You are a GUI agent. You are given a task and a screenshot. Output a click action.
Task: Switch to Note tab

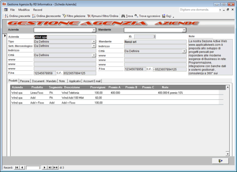(x=62, y=81)
